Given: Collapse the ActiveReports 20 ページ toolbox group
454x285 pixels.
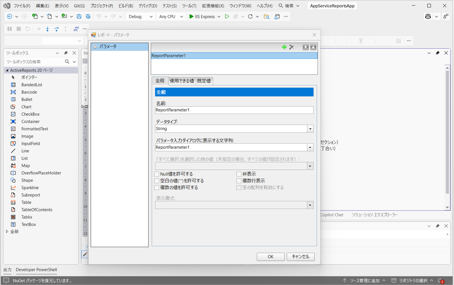Looking at the screenshot, I should pos(7,70).
